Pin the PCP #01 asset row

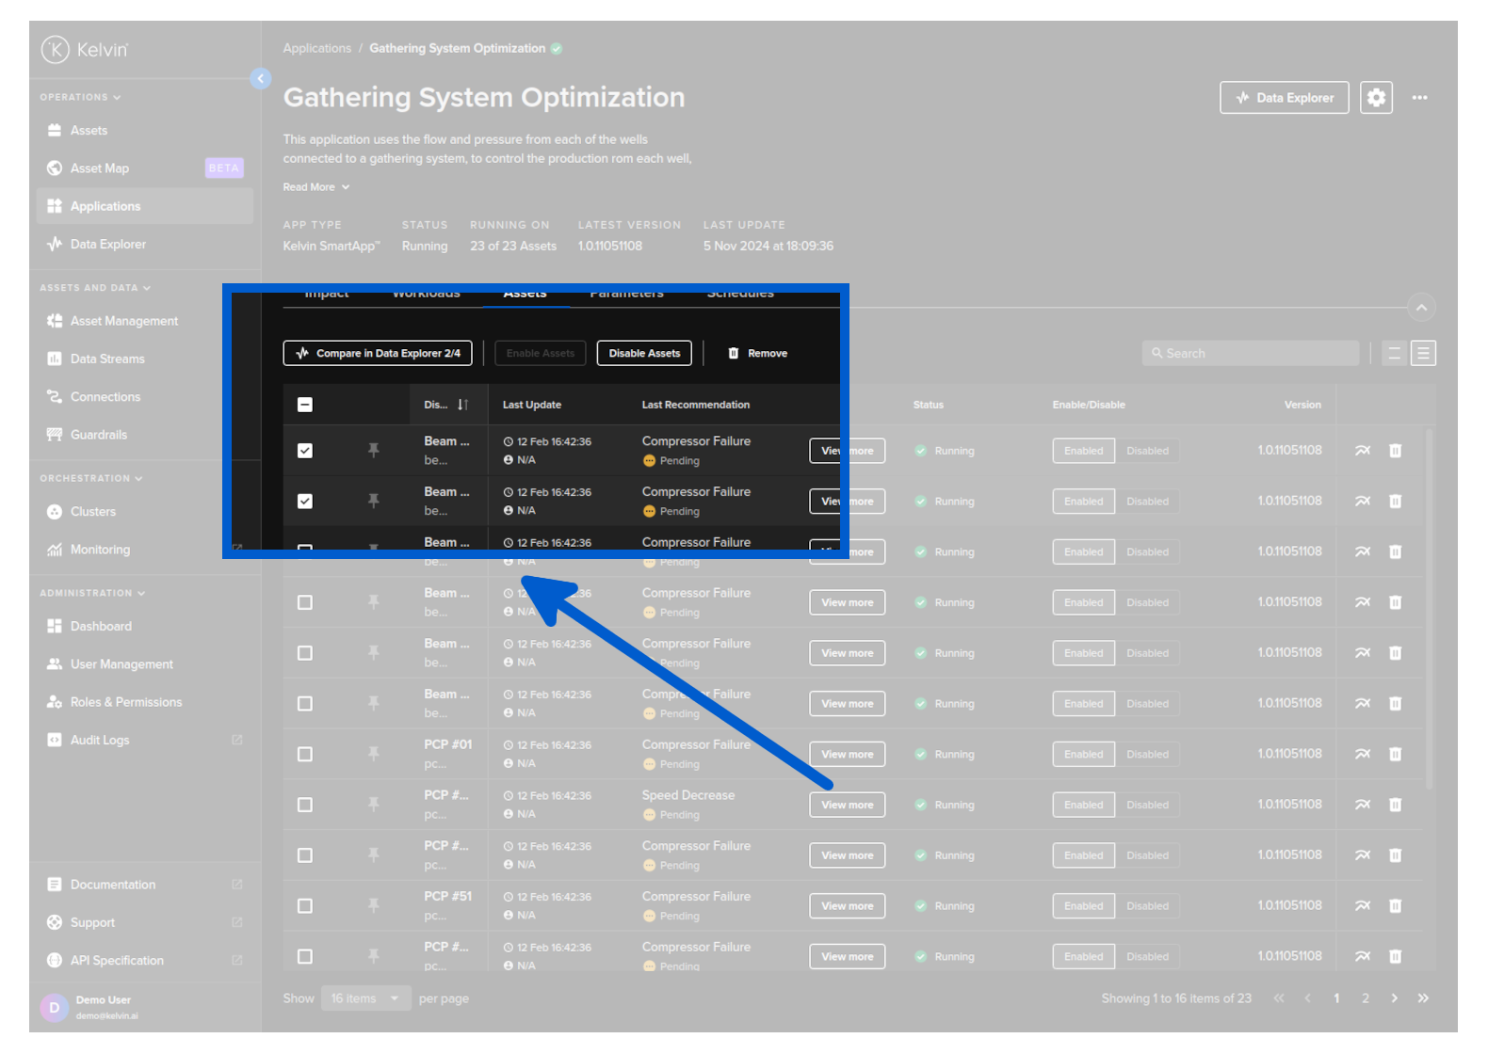click(x=374, y=754)
